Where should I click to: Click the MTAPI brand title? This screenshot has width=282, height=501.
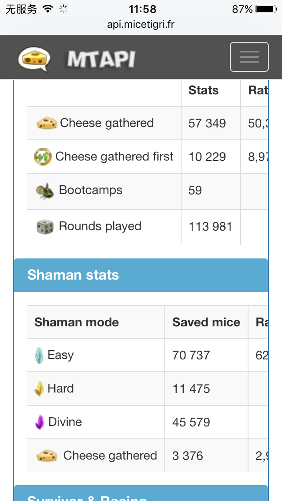click(101, 59)
